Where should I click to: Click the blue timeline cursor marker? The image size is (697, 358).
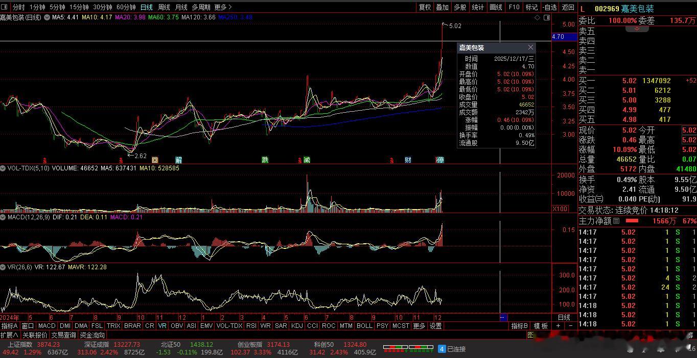pos(503,317)
